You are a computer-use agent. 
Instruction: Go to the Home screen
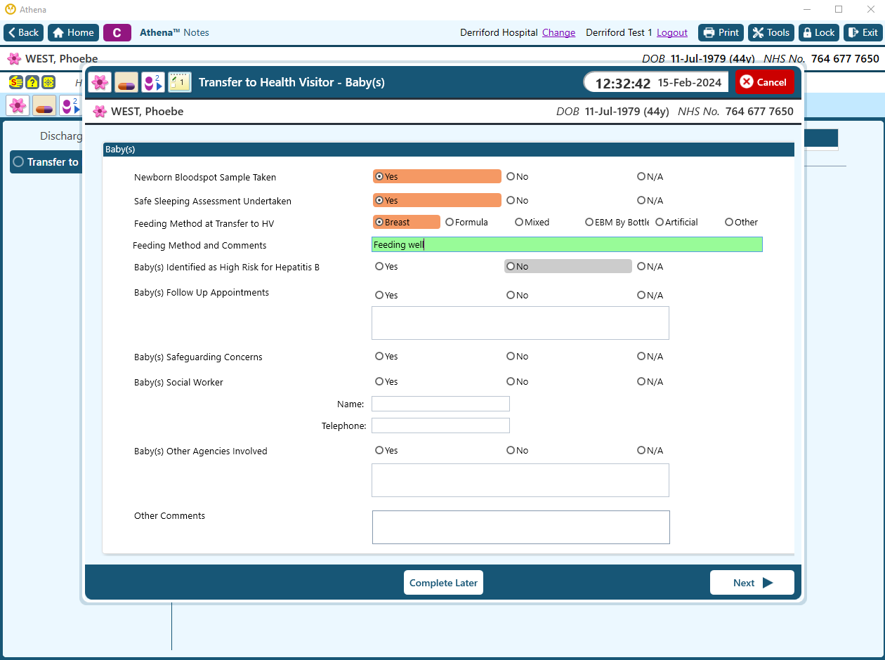tap(73, 32)
